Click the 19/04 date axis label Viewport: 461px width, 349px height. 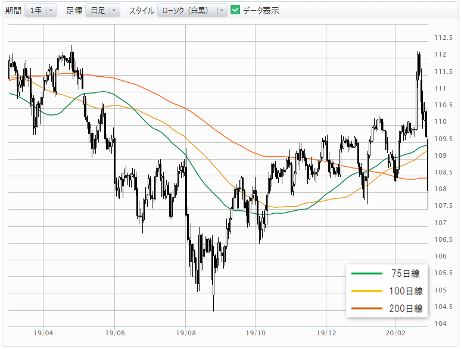point(43,333)
